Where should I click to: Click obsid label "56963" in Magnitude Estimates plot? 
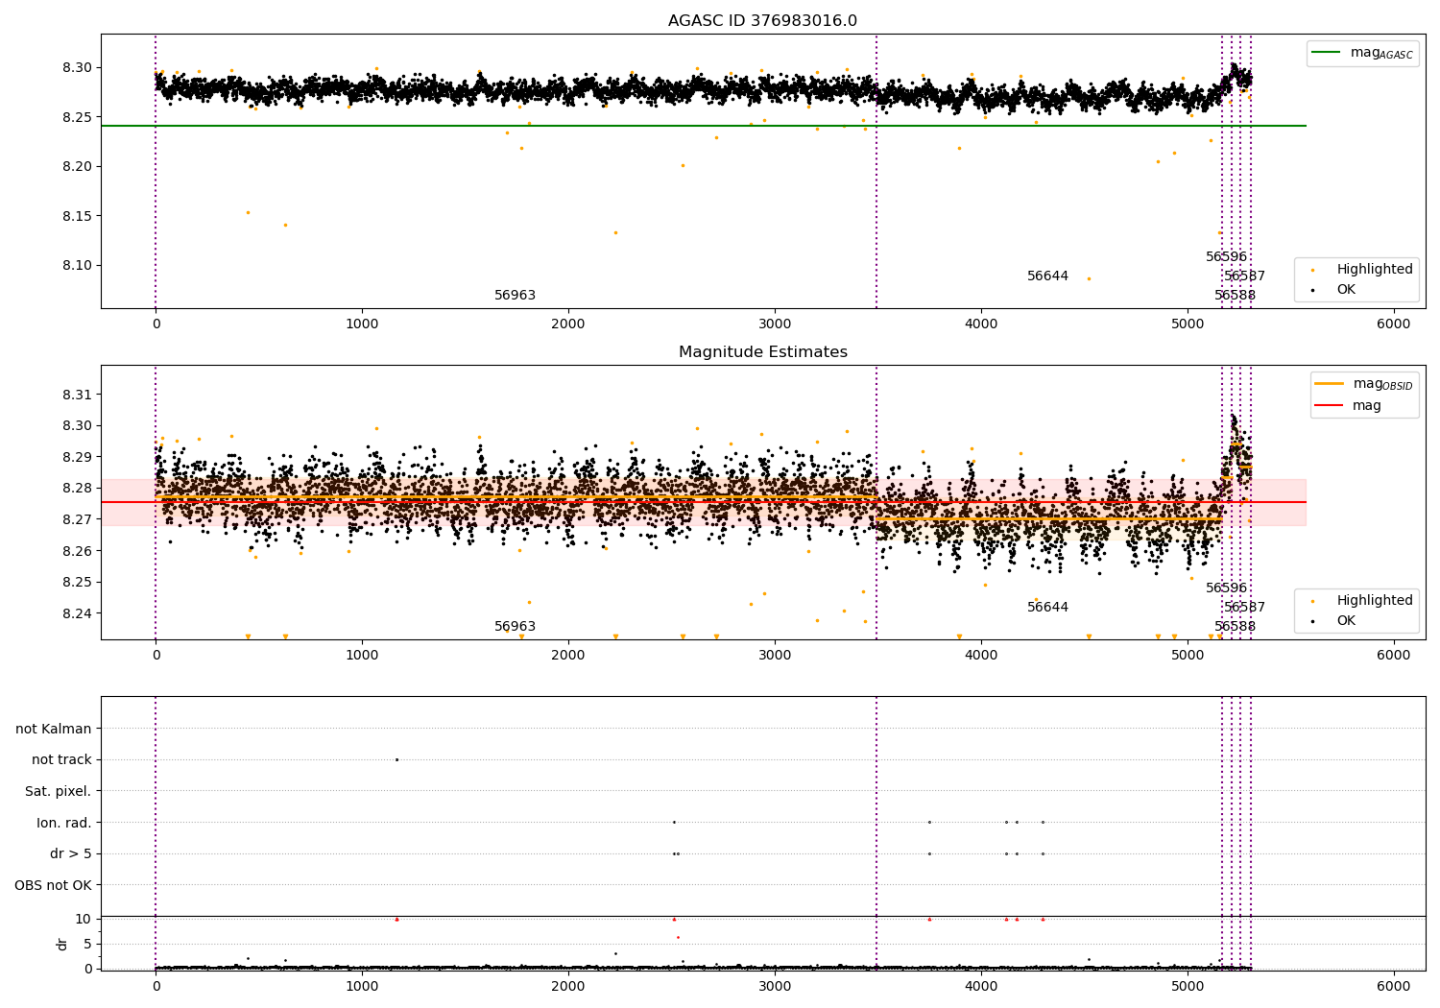point(515,627)
